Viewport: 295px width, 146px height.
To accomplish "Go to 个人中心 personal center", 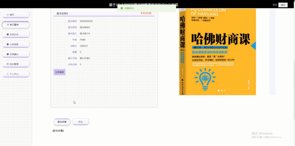I will [x=16, y=74].
